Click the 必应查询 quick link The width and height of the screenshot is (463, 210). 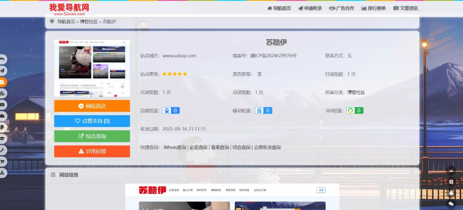[x=198, y=147]
